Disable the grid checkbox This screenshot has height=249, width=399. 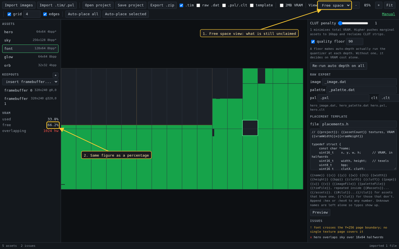(x=9, y=14)
